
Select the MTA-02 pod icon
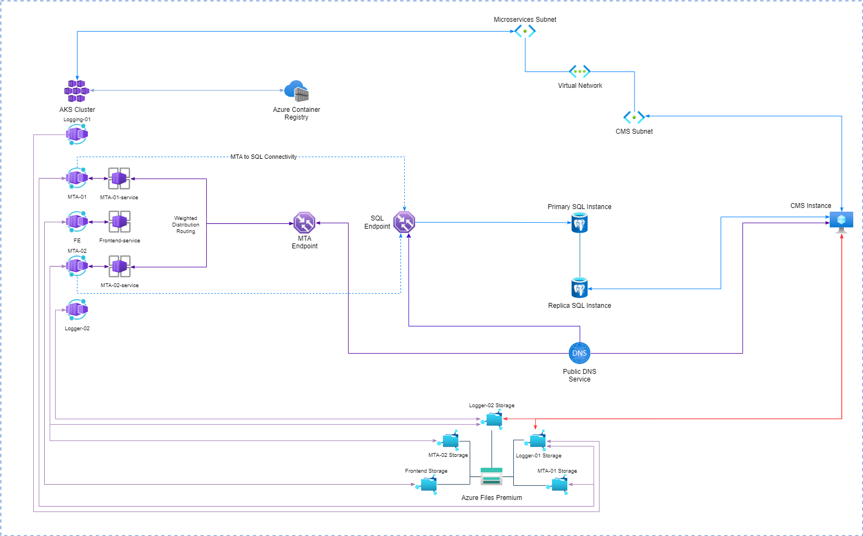77,266
